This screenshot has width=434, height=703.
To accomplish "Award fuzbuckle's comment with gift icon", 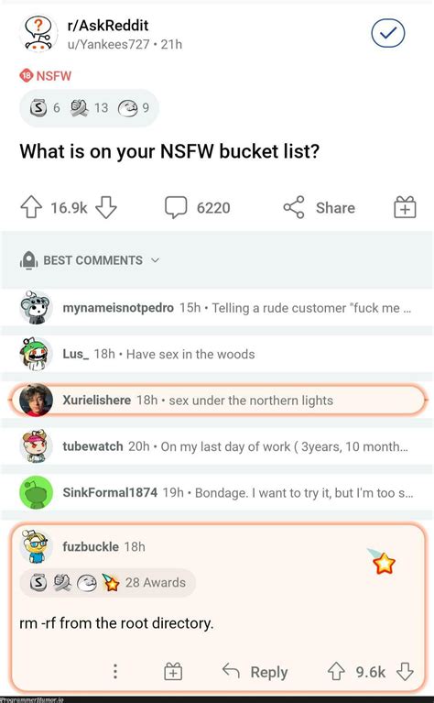I will 173,671.
